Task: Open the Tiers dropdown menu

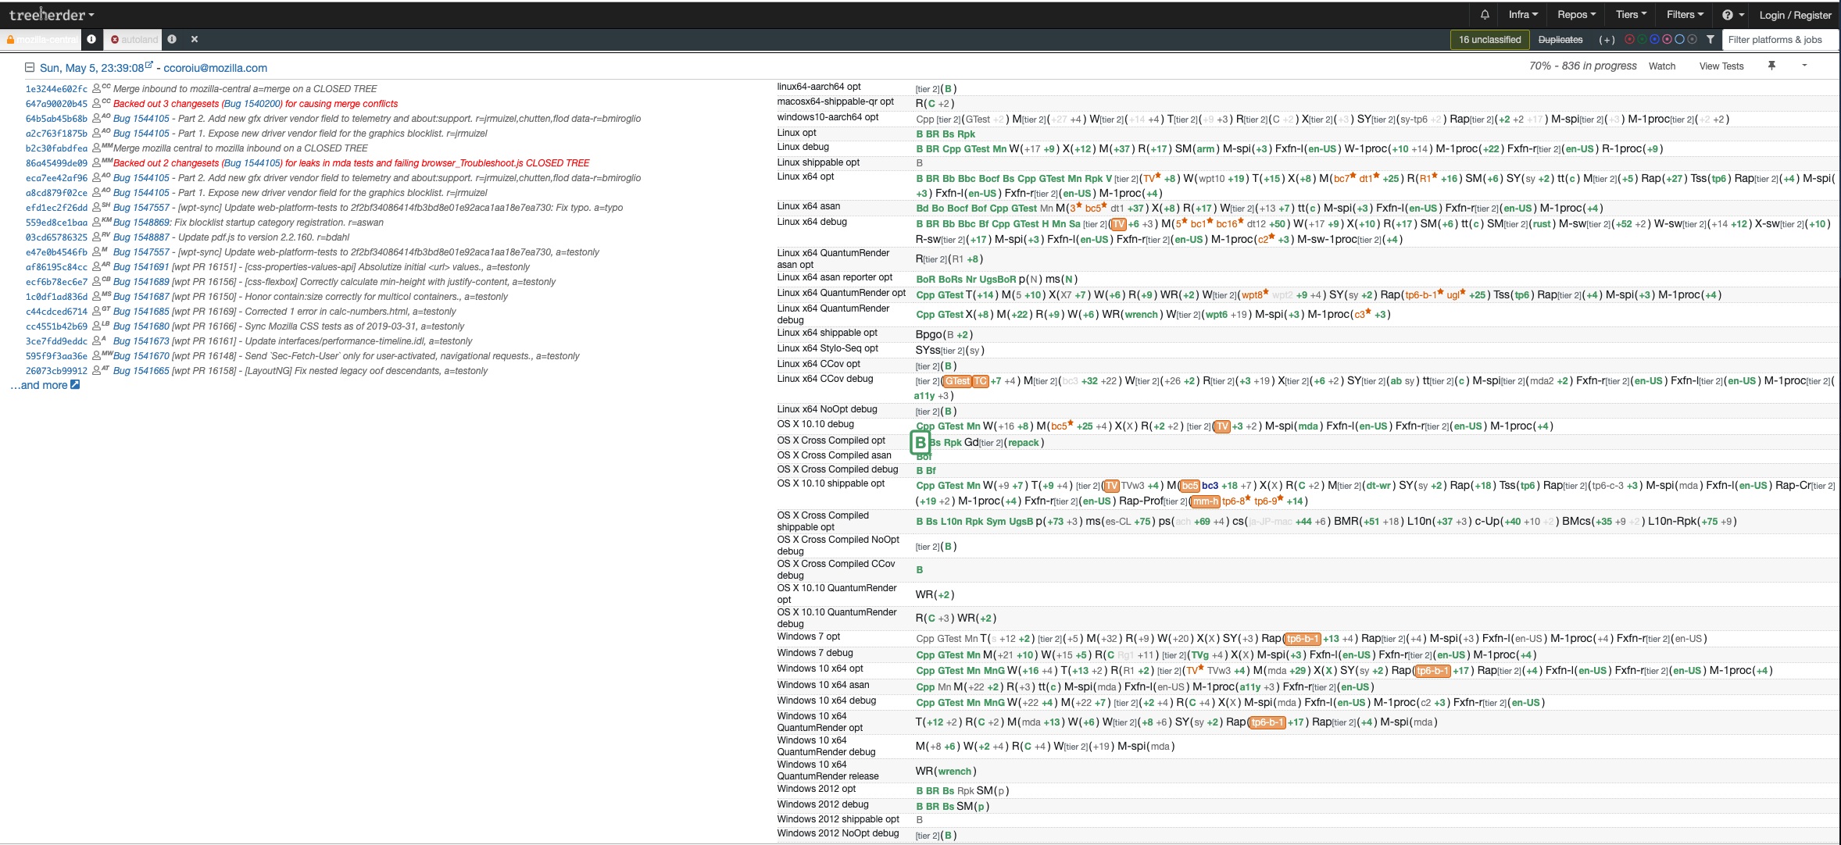Action: coord(1631,15)
